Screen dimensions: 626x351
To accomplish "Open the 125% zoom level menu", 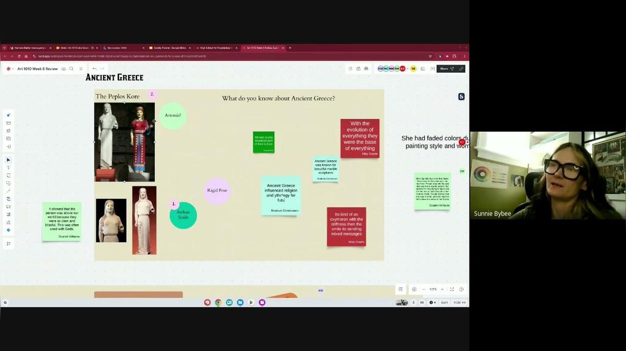I will coord(433,289).
